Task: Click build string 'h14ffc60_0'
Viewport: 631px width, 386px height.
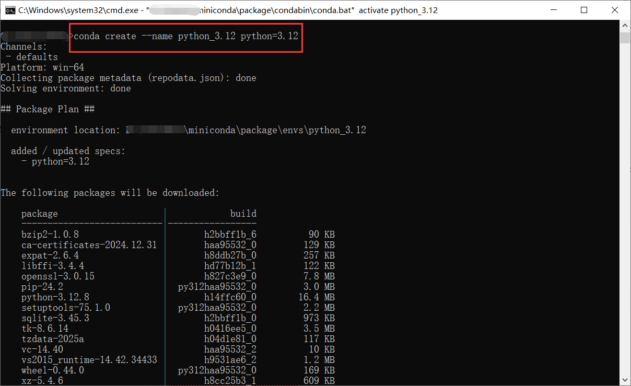Action: 230,297
